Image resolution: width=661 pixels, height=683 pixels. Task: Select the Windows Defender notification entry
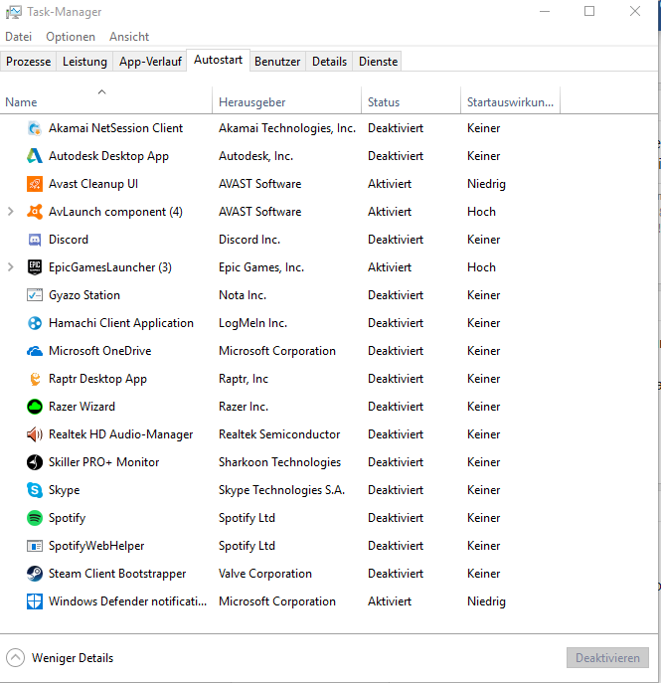coord(127,601)
